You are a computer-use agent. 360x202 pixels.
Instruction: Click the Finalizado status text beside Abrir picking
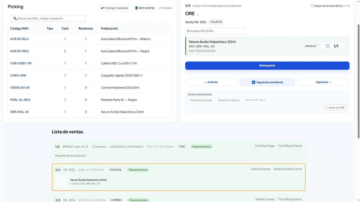165,8
